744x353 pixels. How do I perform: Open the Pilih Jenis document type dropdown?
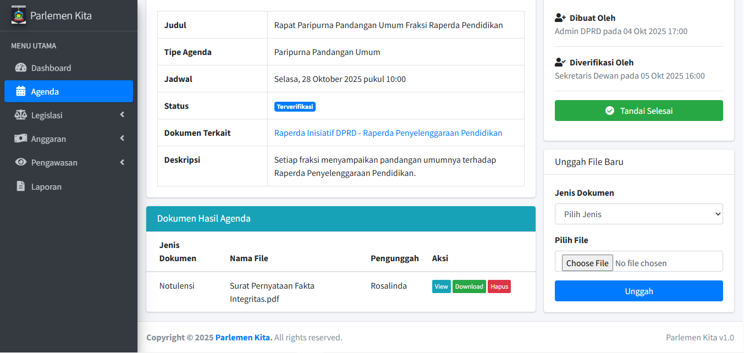pyautogui.click(x=638, y=214)
